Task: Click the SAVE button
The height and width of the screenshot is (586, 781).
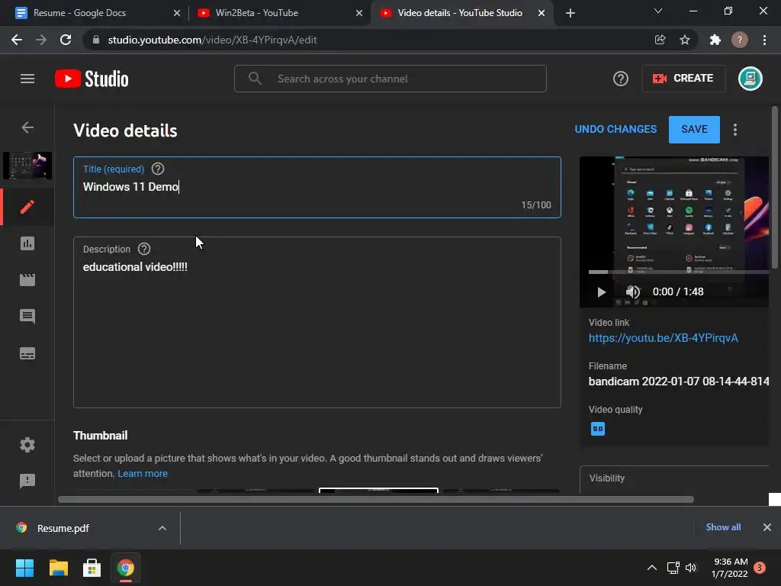Action: tap(694, 130)
